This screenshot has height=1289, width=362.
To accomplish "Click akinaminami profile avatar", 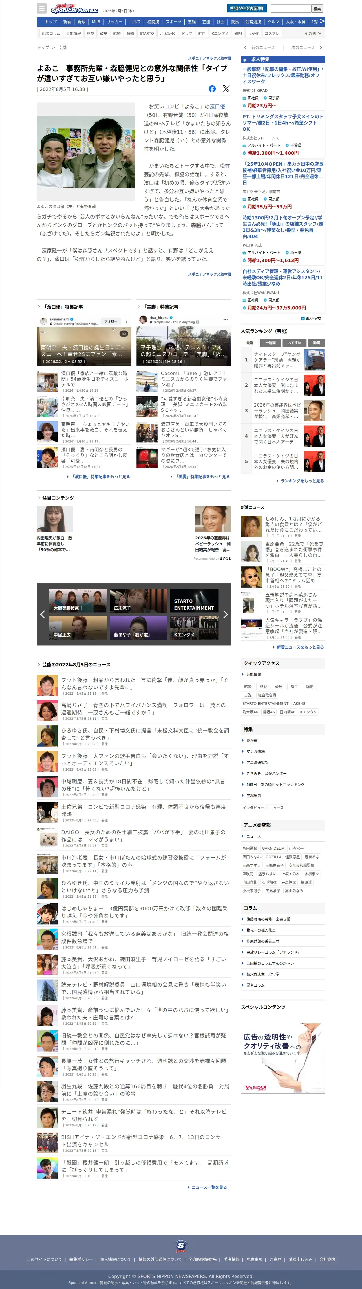I will tap(43, 321).
